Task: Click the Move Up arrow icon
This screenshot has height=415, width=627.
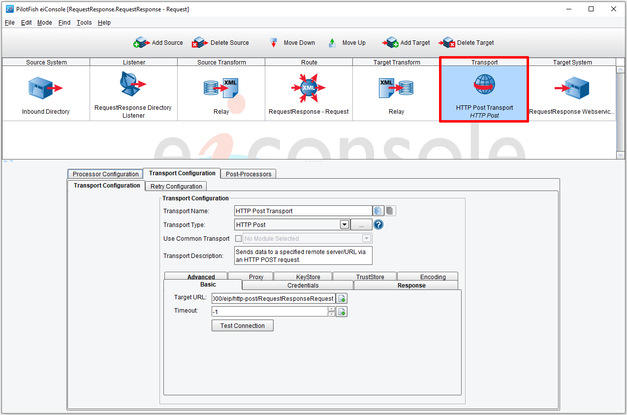Action: click(x=332, y=43)
